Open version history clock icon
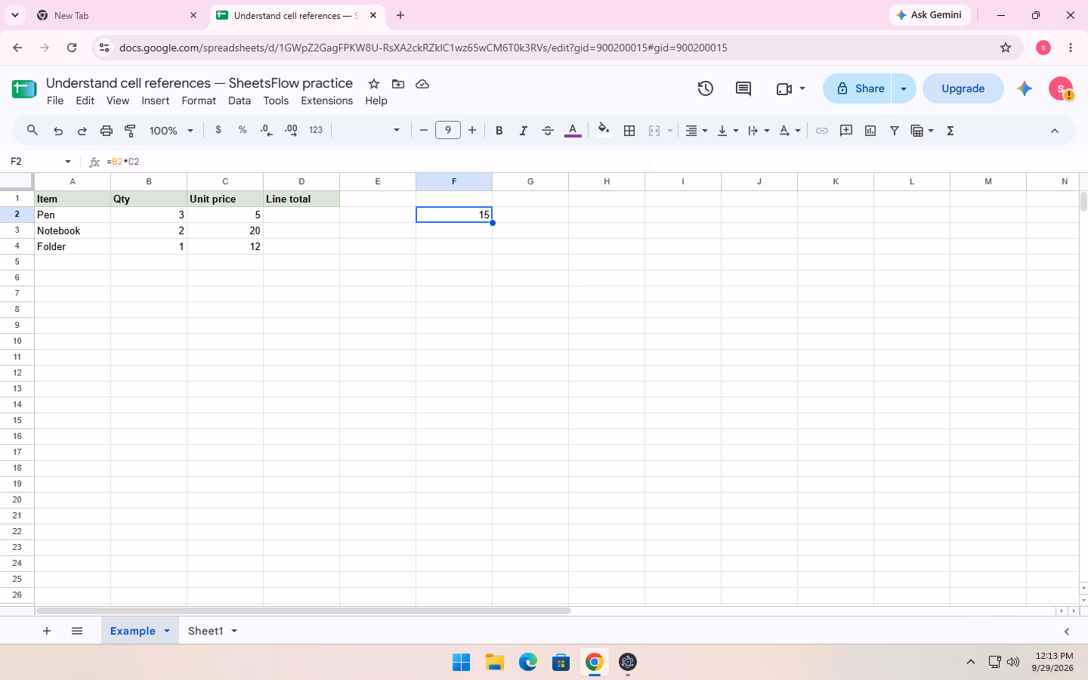Image resolution: width=1088 pixels, height=680 pixels. [x=706, y=88]
